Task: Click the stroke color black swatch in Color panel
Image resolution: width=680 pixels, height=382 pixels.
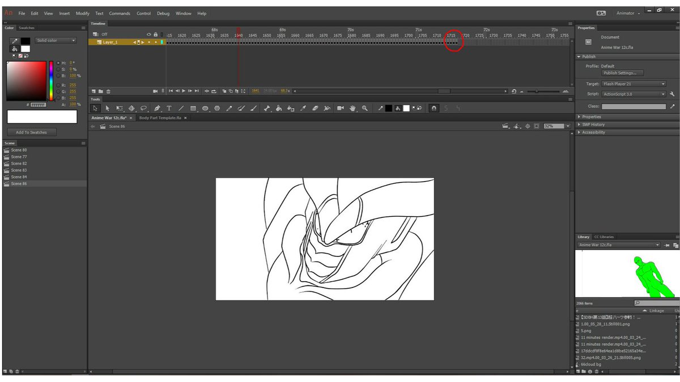Action: (25, 41)
